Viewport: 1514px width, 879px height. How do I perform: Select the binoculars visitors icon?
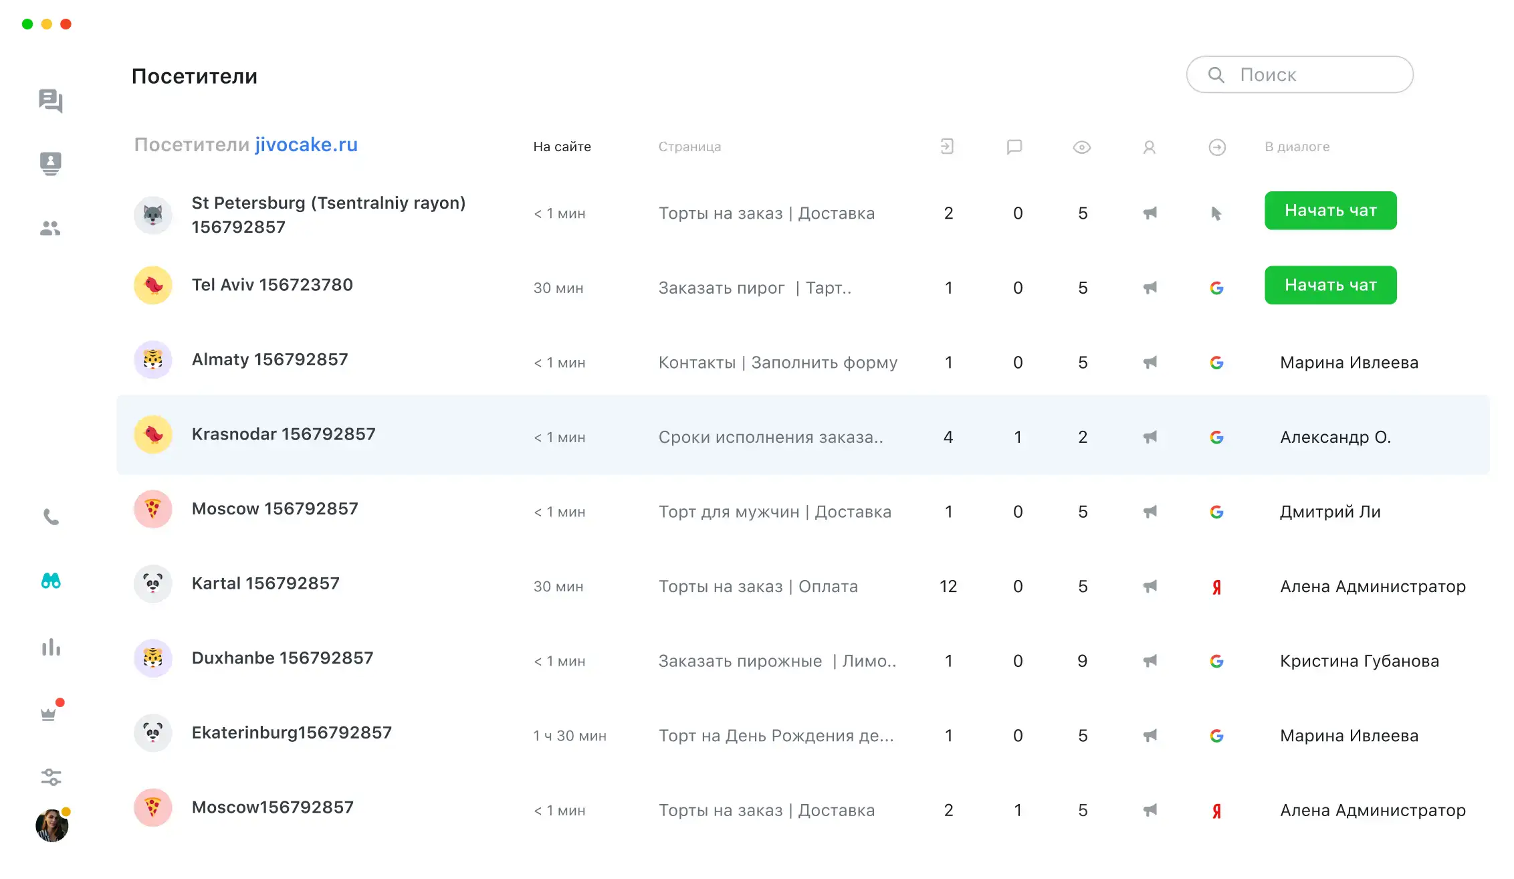pyautogui.click(x=51, y=581)
